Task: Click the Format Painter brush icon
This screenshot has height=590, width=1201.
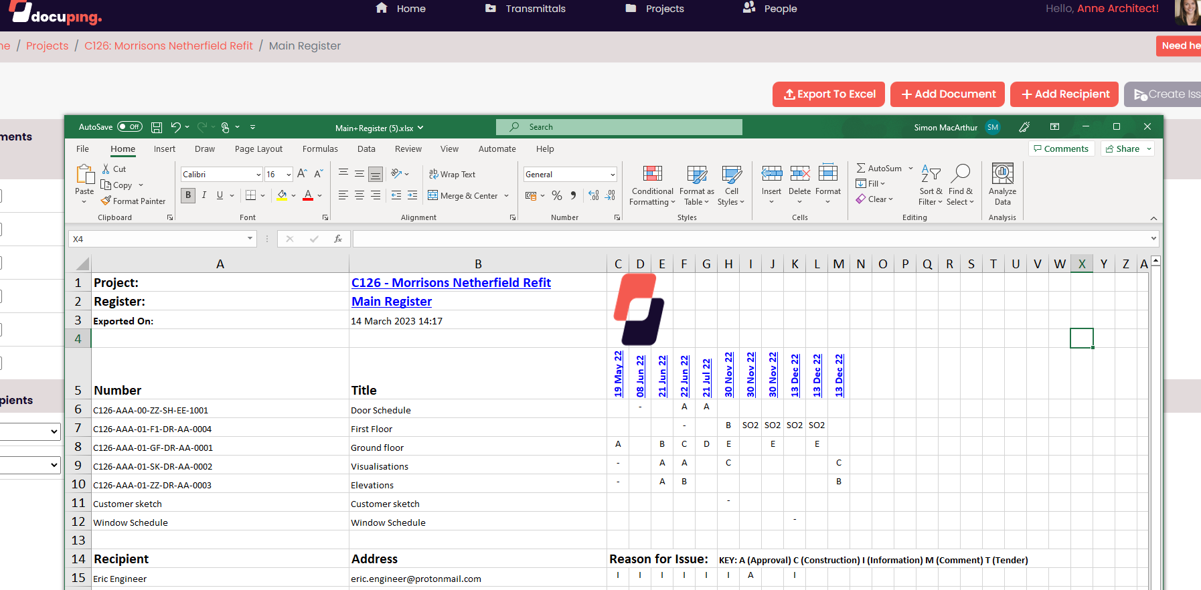Action: (x=106, y=201)
